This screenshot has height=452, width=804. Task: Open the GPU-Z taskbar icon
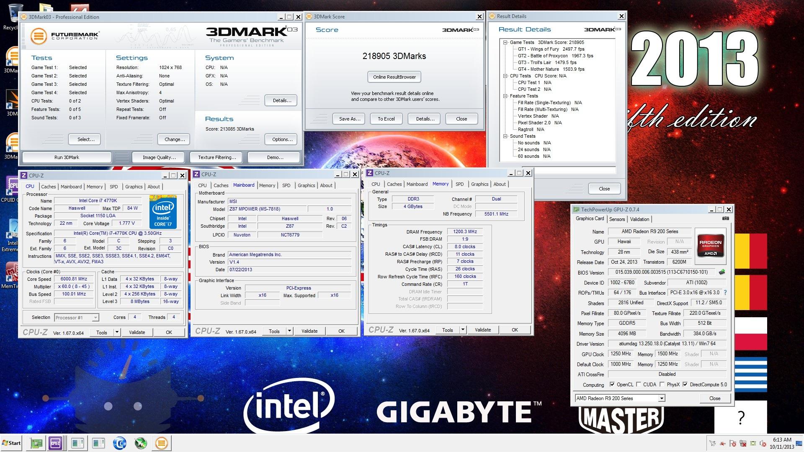pos(36,443)
